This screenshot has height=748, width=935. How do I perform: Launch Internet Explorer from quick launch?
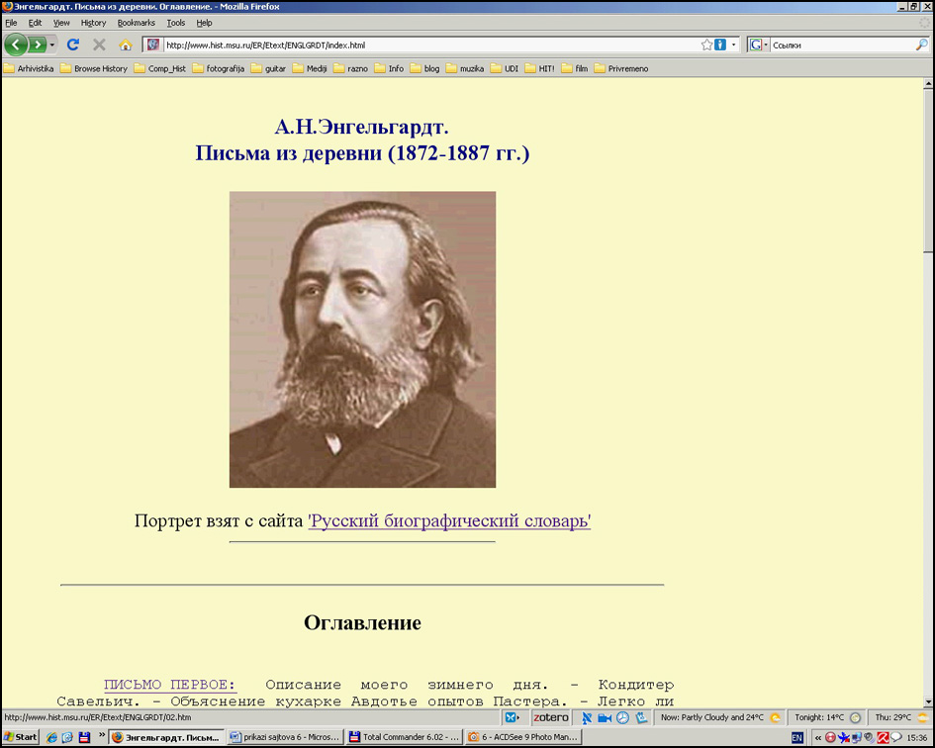tap(51, 737)
